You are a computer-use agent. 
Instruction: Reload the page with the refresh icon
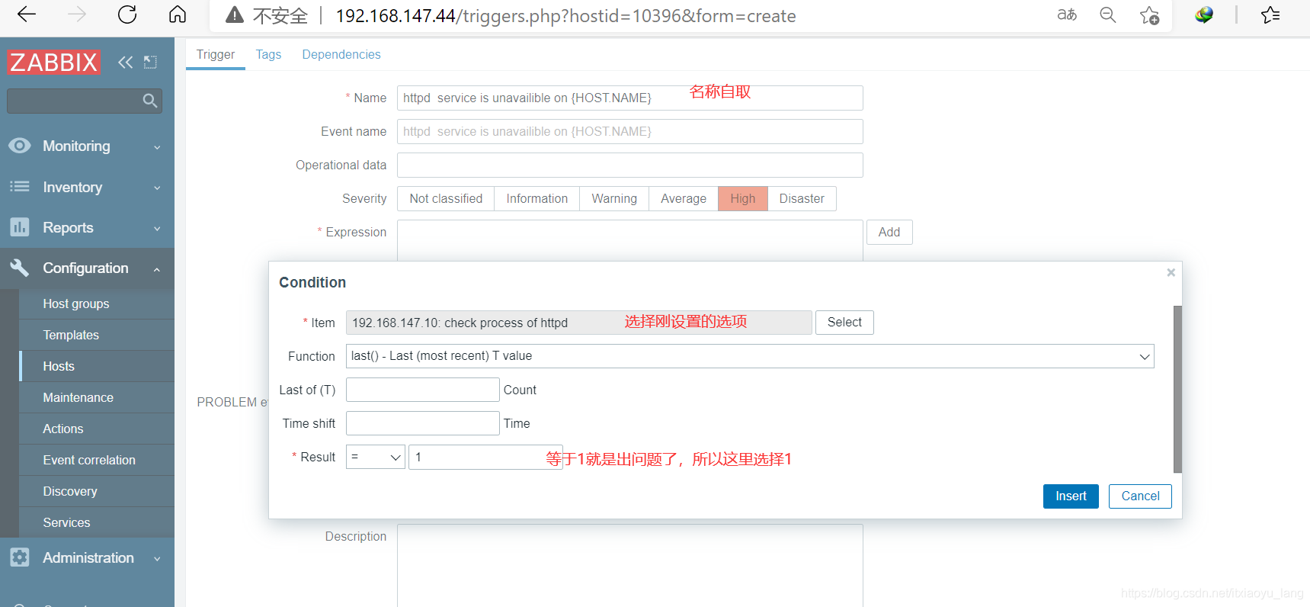click(x=127, y=14)
